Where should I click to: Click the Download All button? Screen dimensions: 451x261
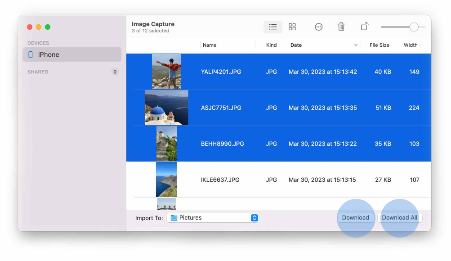pyautogui.click(x=399, y=217)
